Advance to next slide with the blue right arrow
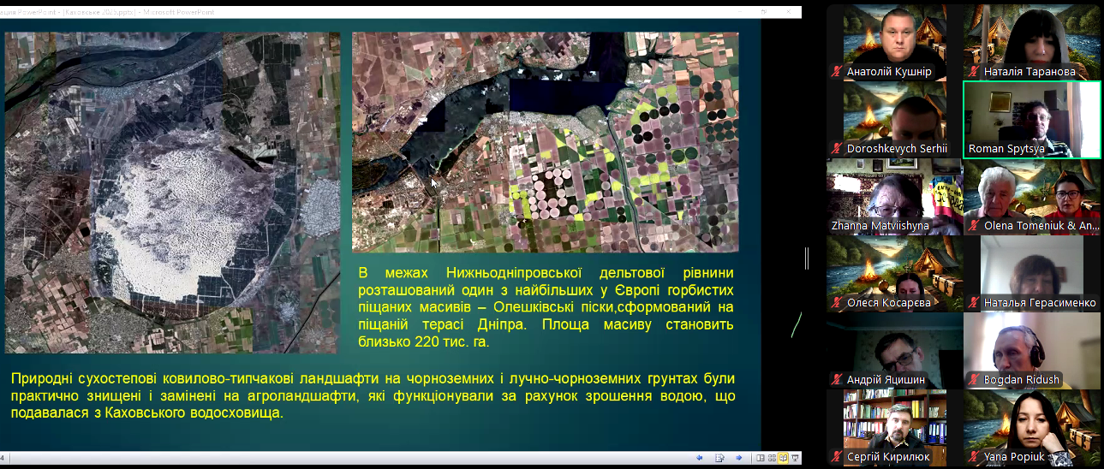Screen dimensions: 1104x469 (739, 458)
